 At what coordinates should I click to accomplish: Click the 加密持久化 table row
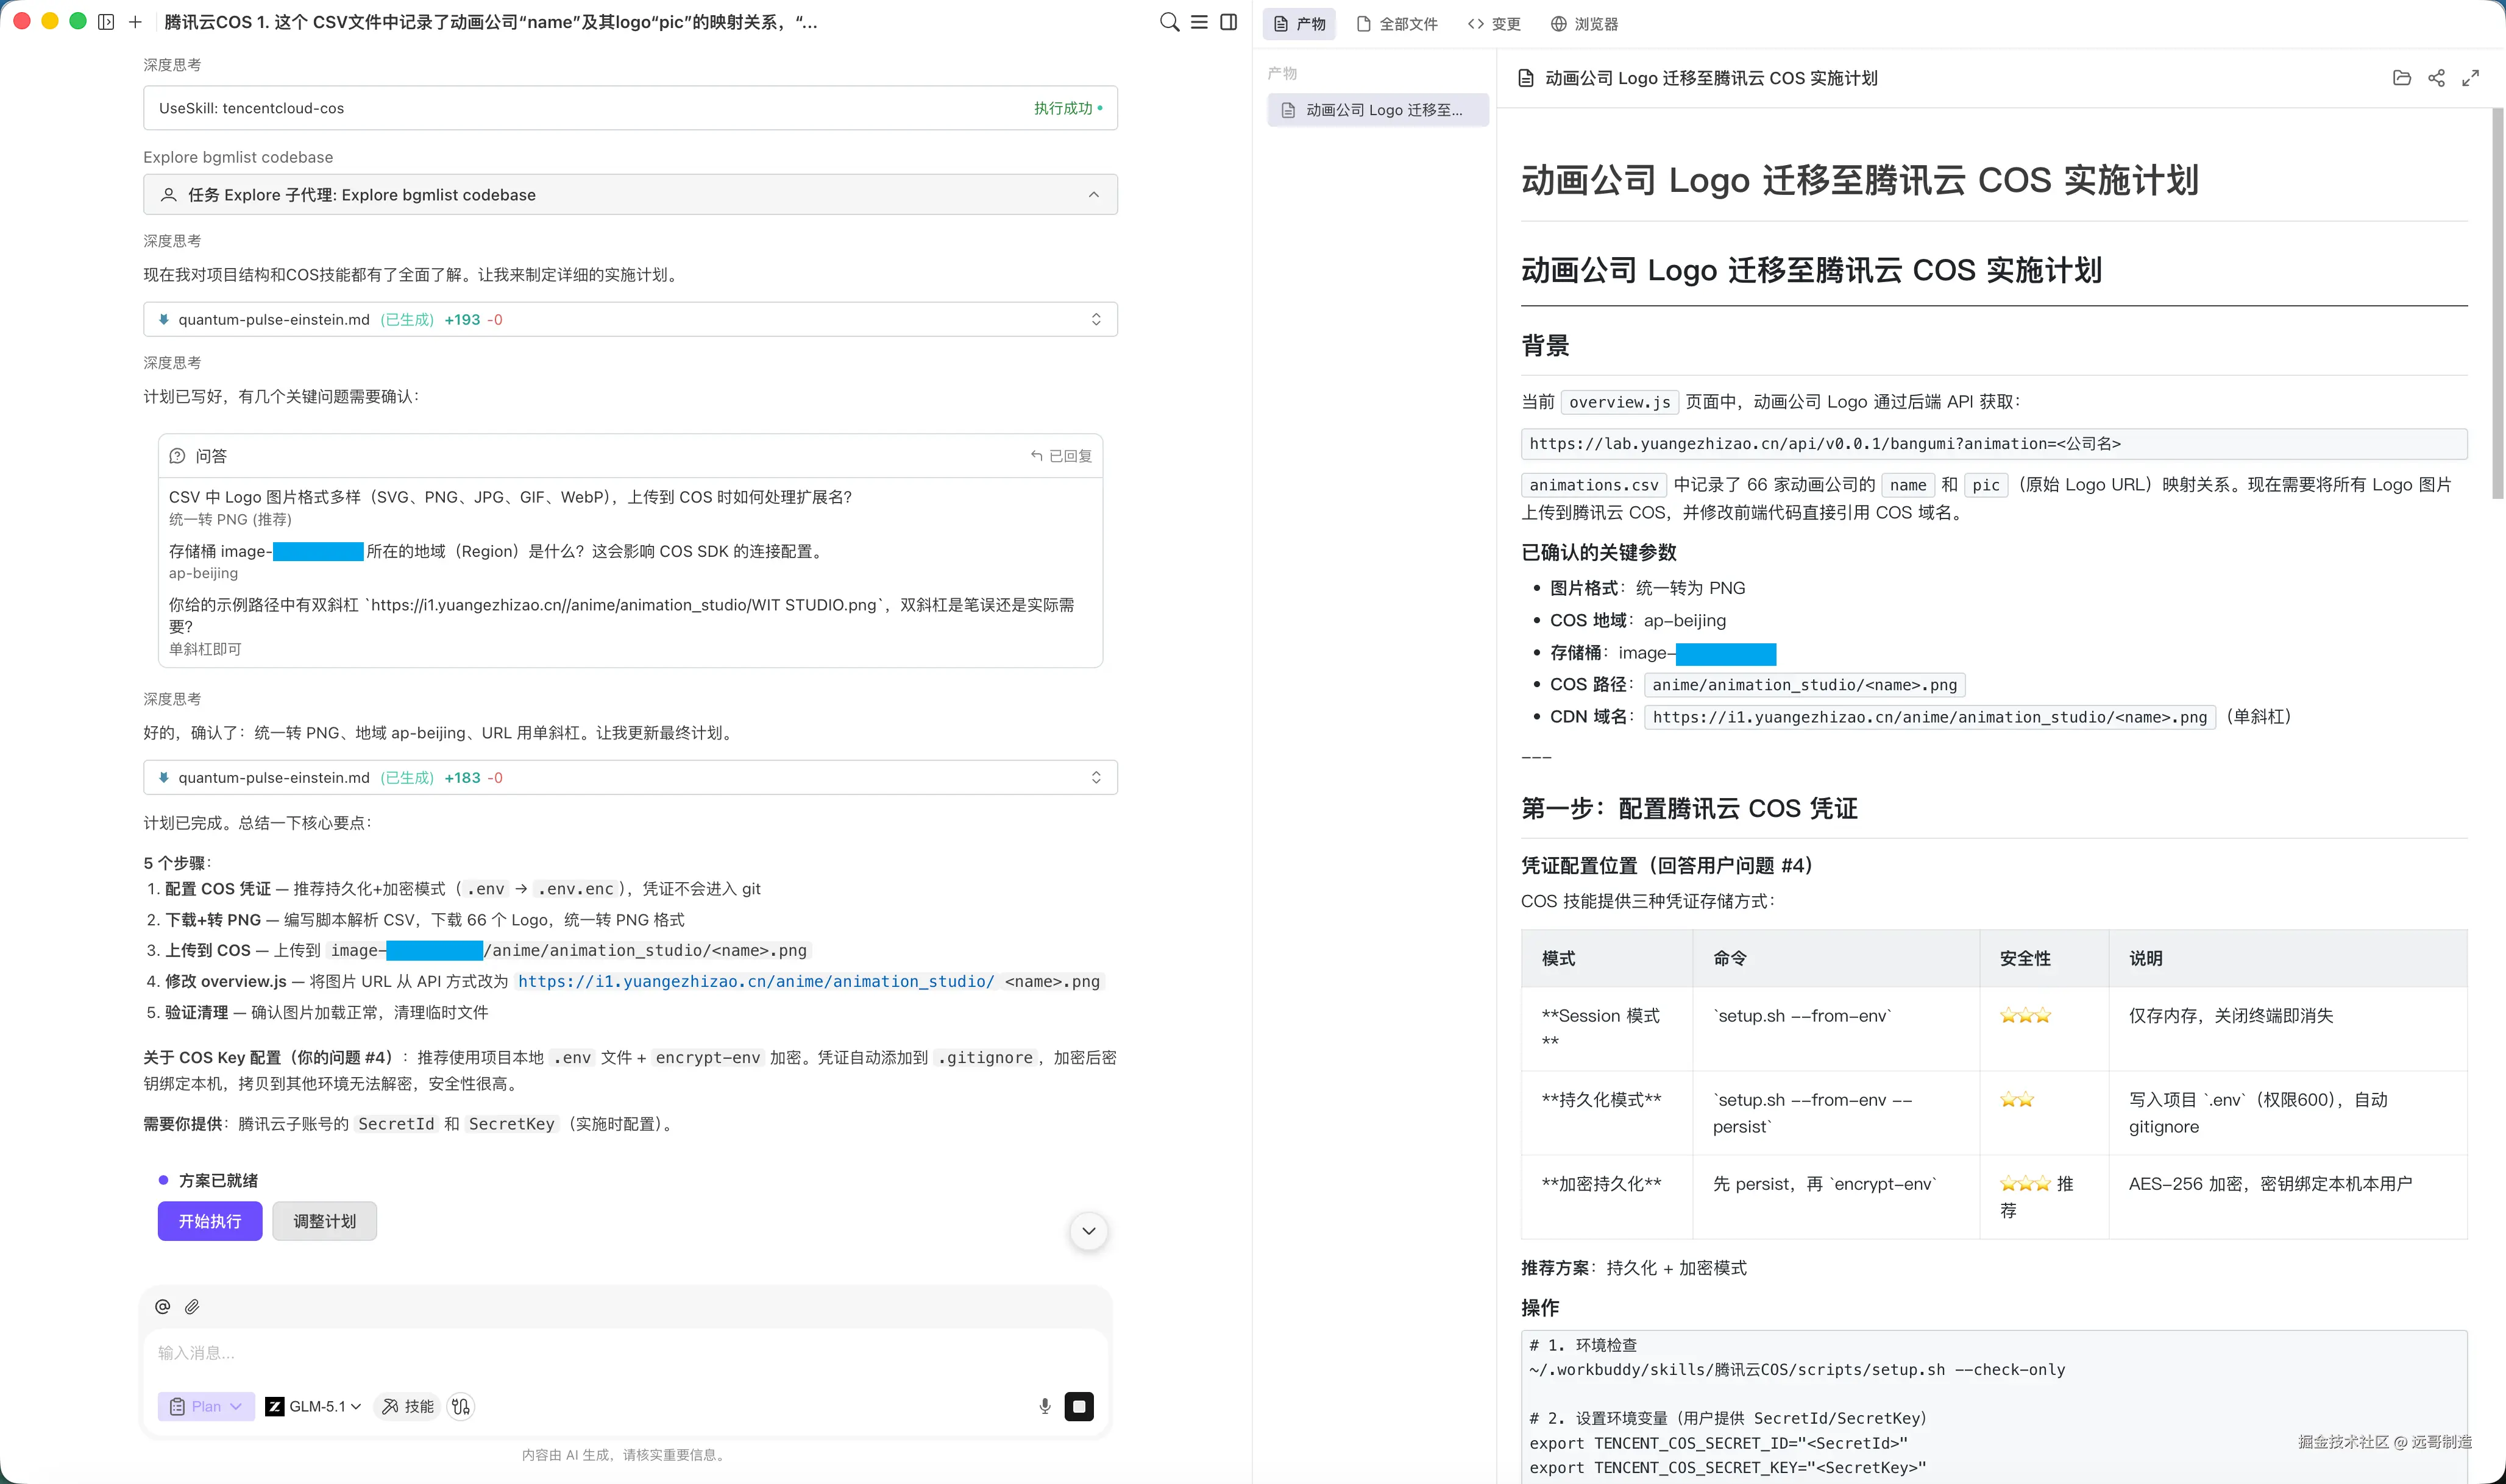1994,1197
